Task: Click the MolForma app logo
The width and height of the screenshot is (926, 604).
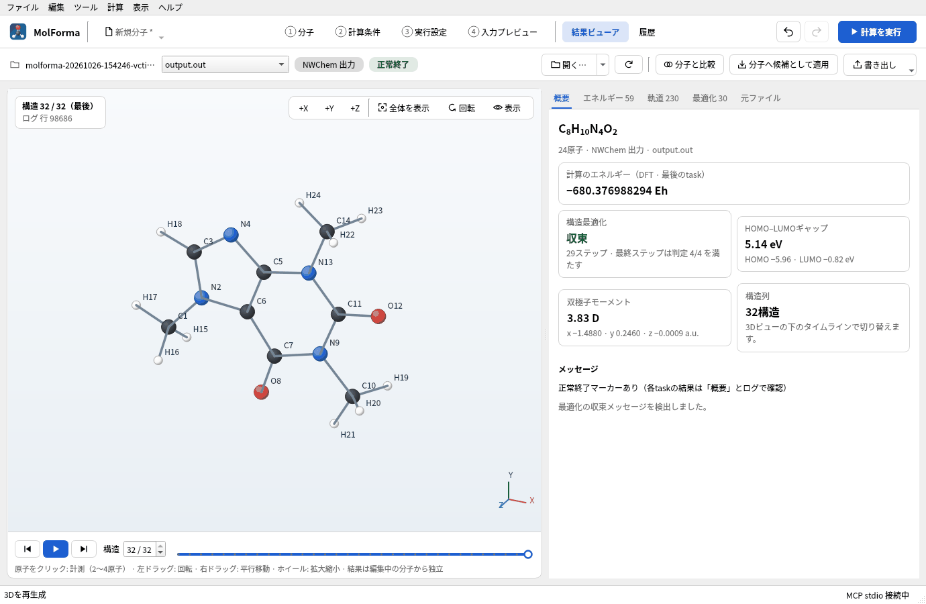Action: 18,32
